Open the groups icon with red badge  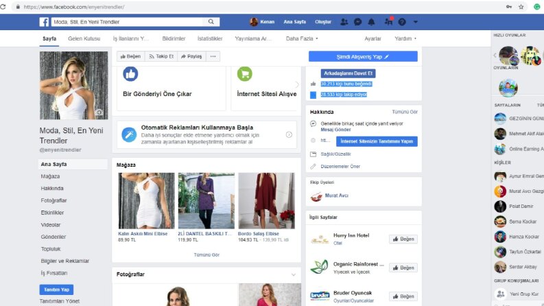click(x=388, y=21)
